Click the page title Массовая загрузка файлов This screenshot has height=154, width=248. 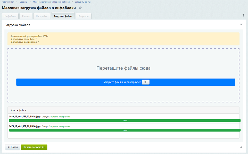point(39,8)
